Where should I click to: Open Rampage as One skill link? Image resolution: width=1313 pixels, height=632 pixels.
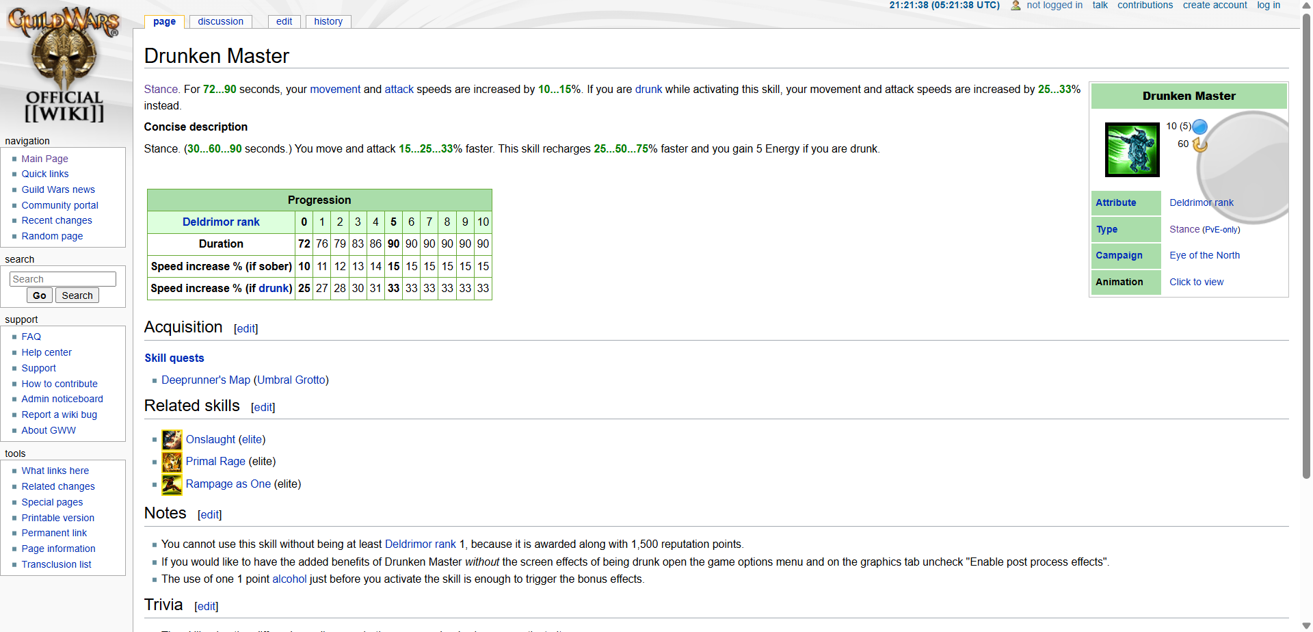pyautogui.click(x=228, y=484)
